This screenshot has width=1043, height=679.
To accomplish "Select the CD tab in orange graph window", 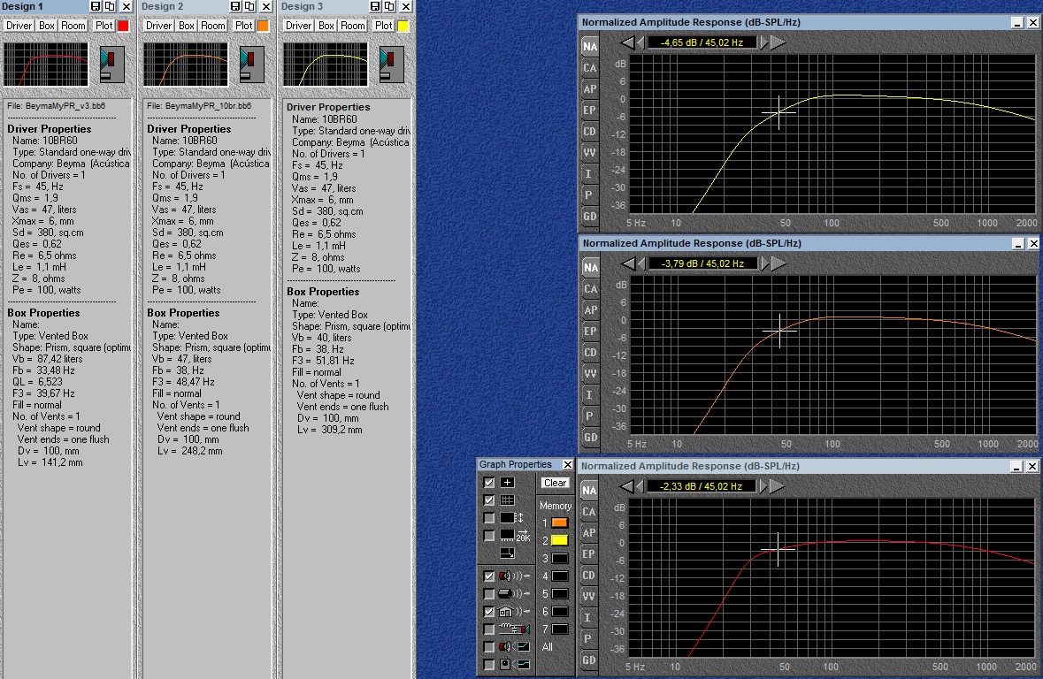I will coord(590,353).
